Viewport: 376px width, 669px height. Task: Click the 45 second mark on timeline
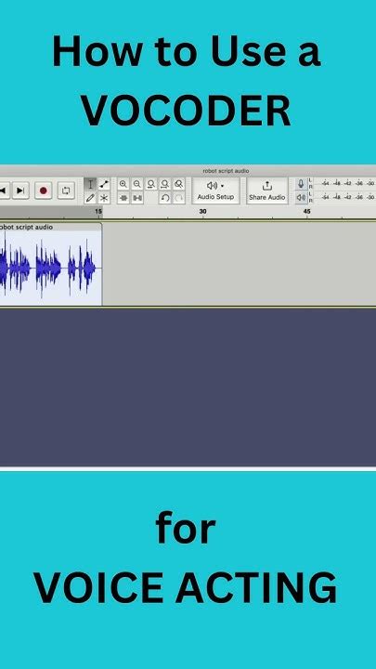(x=307, y=212)
